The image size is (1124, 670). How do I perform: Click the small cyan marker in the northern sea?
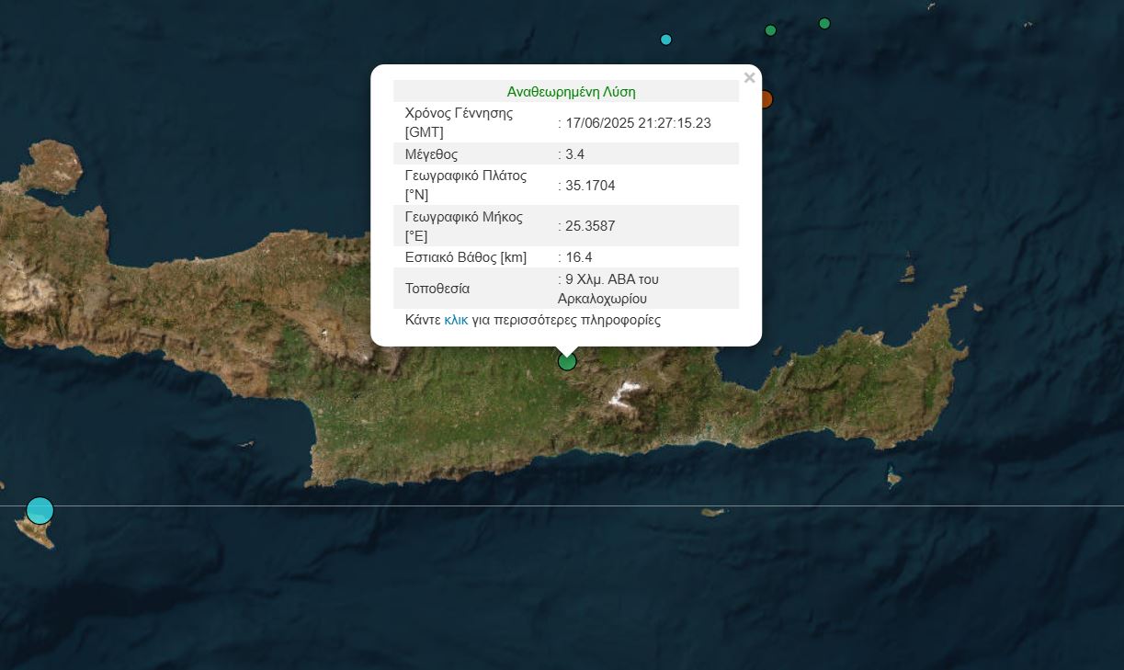pyautogui.click(x=666, y=40)
